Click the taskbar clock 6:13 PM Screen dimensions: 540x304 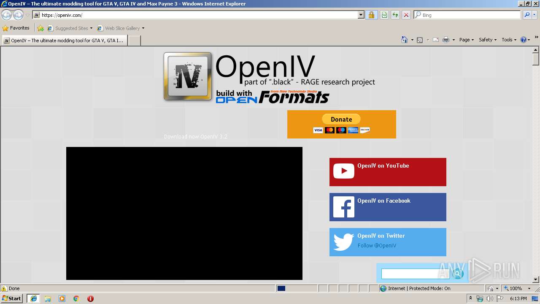[x=518, y=299]
